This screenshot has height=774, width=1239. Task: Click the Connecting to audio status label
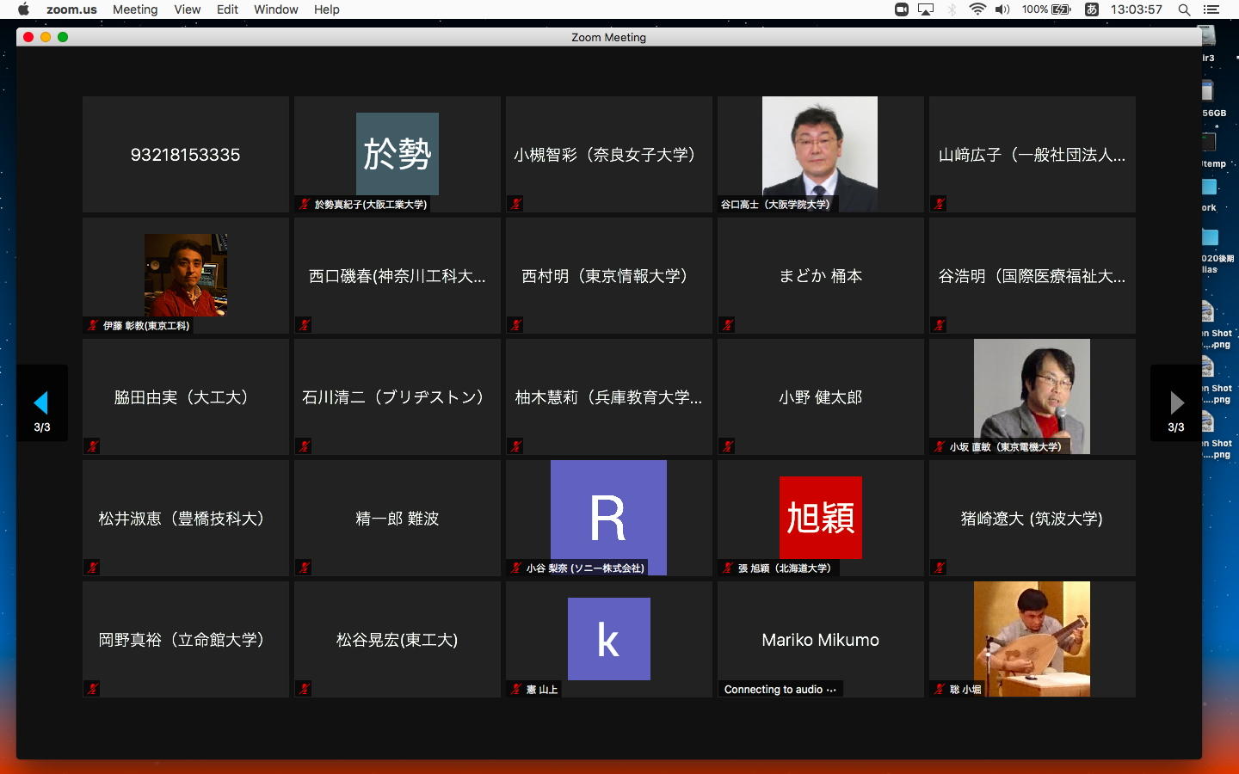tap(780, 689)
